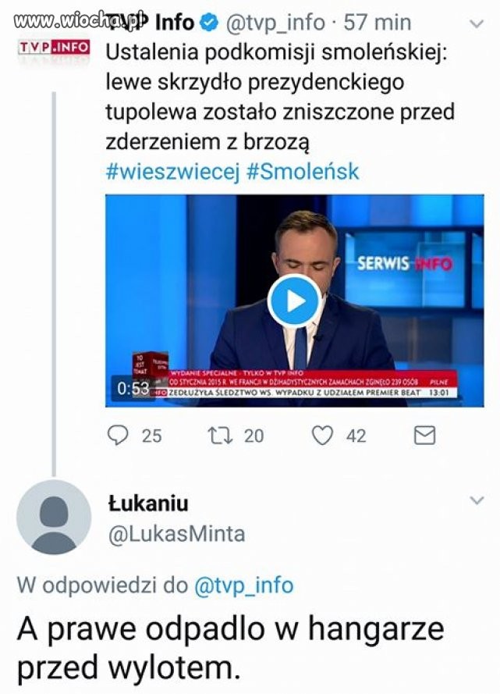The height and width of the screenshot is (694, 500).
Task: Click Łukaniu's default grey avatar
Action: click(53, 518)
